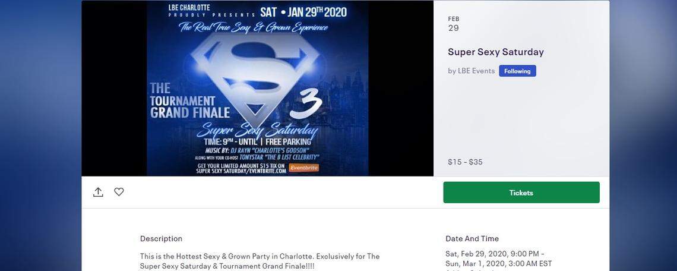The image size is (677, 271).
Task: Click the Description heading
Action: [x=161, y=238]
